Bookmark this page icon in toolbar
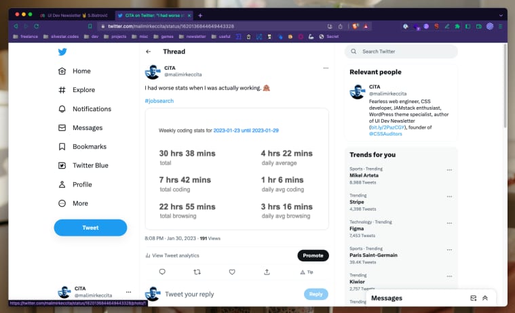This screenshot has height=313, width=515. pos(90,26)
